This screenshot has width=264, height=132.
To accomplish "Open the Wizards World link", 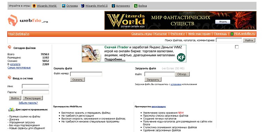I will tap(47, 6).
